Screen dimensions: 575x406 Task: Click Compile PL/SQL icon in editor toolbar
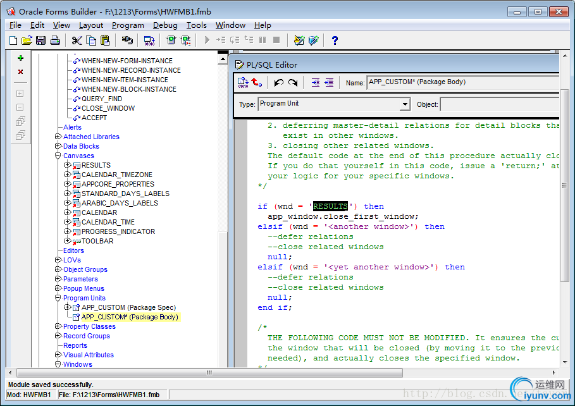point(243,82)
